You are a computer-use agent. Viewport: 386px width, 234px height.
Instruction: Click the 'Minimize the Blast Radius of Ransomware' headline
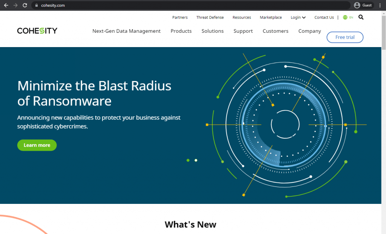[x=94, y=93]
